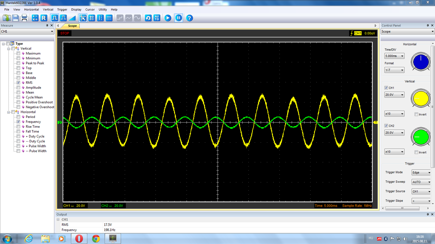The height and width of the screenshot is (244, 435).
Task: Open the View menu
Action: coord(17,9)
